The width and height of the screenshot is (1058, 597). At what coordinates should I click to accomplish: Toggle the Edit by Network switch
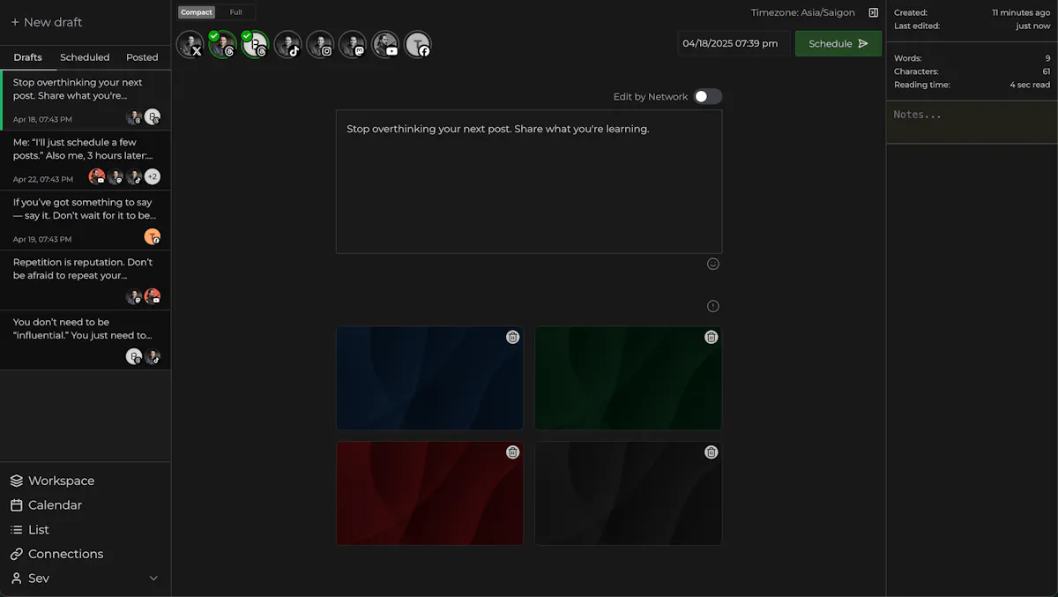tap(708, 96)
